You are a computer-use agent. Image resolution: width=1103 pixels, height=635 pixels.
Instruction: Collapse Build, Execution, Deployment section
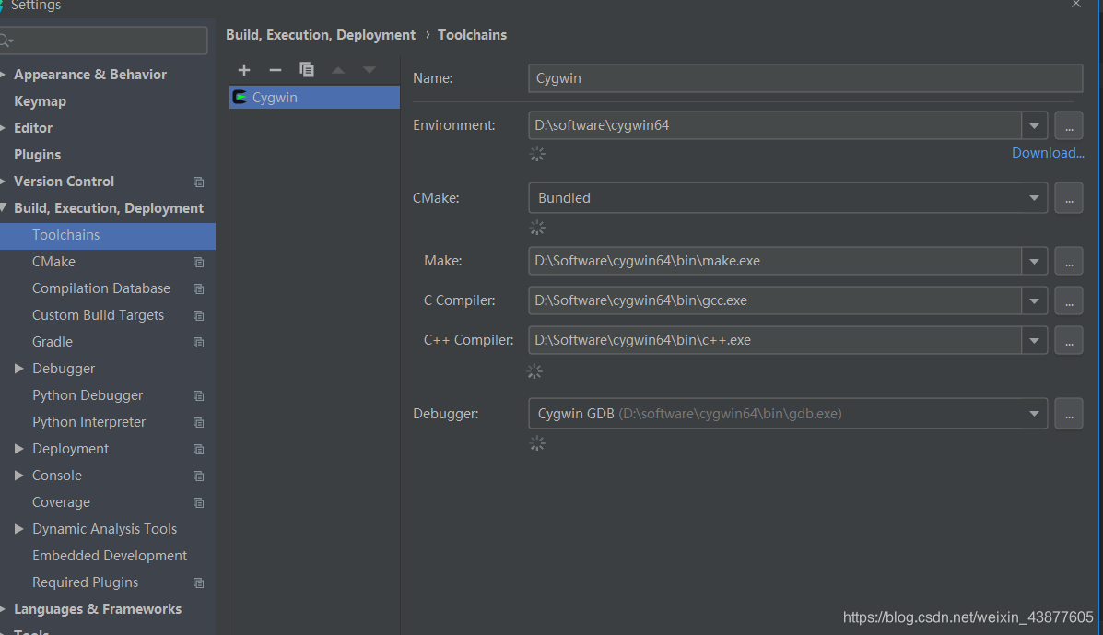click(4, 207)
